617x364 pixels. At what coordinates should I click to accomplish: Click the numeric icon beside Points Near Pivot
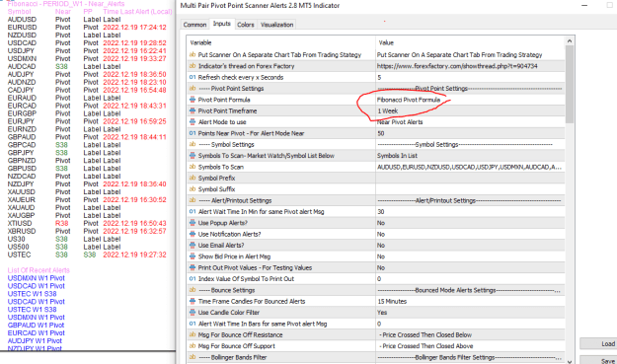[x=193, y=133]
